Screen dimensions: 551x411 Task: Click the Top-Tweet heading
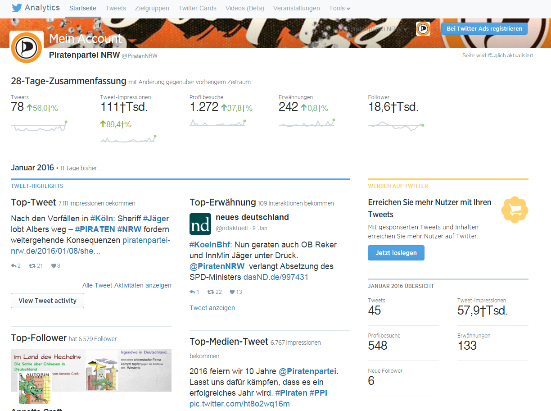coord(33,202)
